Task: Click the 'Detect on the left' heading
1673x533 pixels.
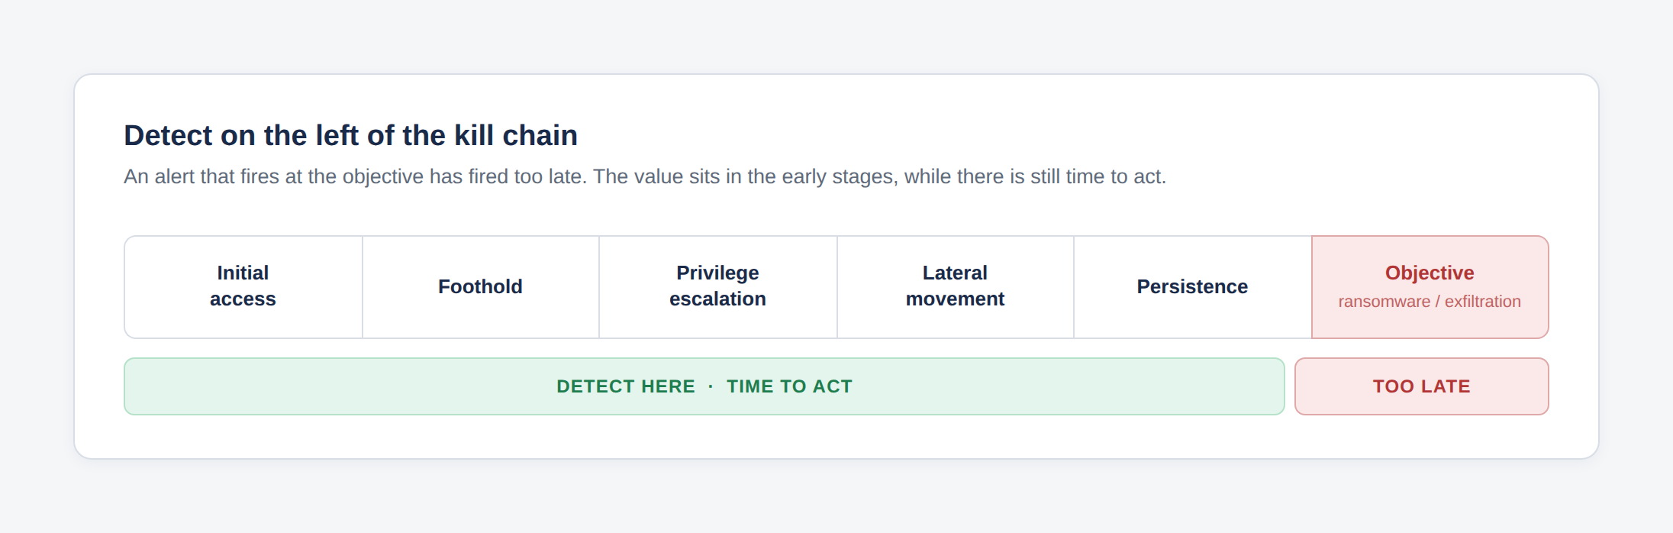Action: coord(350,135)
